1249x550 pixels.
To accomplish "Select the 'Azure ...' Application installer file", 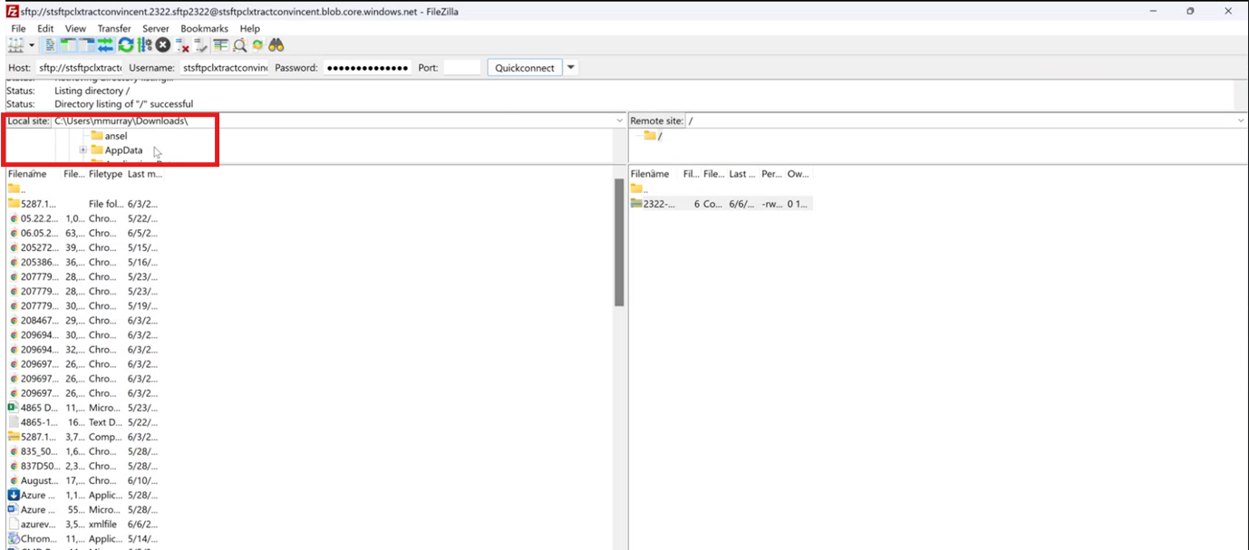I will [84, 496].
